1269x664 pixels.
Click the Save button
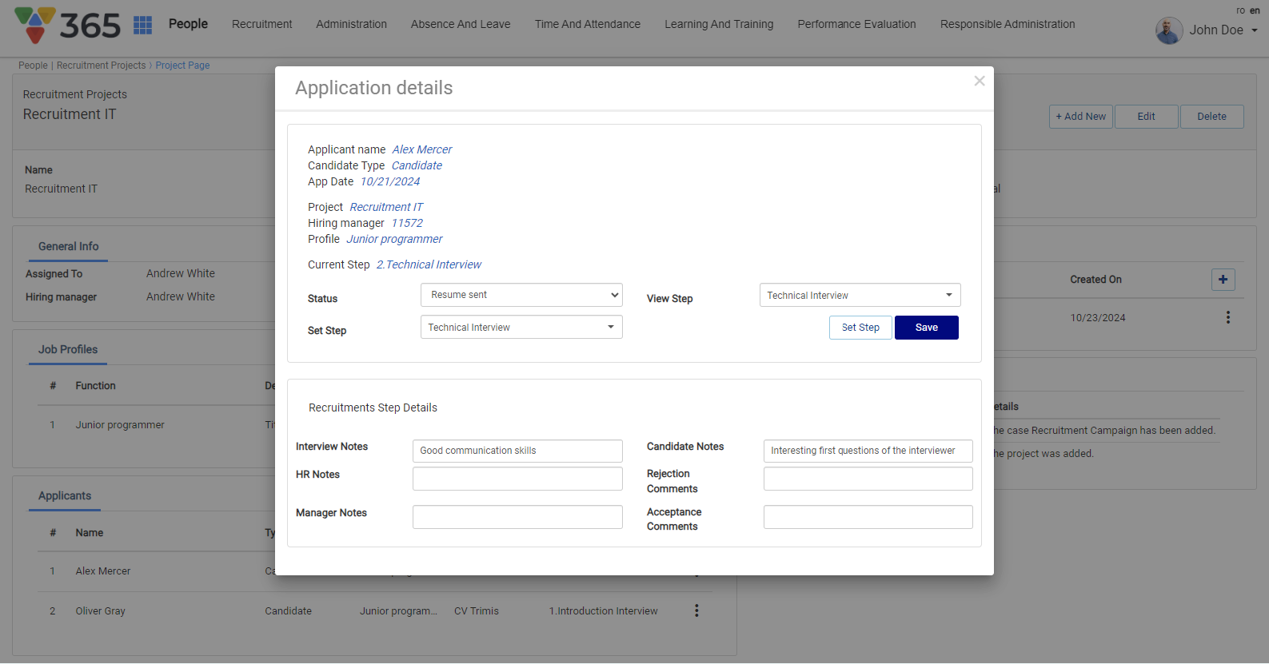[x=926, y=328]
